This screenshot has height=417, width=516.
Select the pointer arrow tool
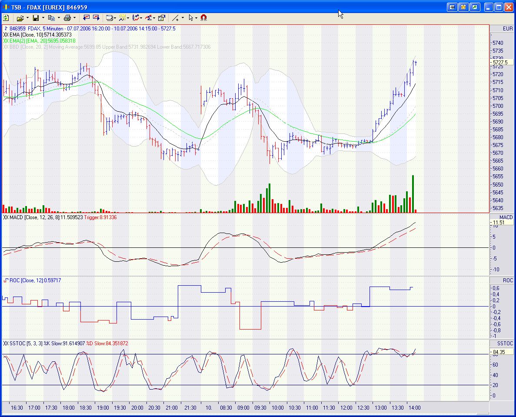[x=192, y=18]
